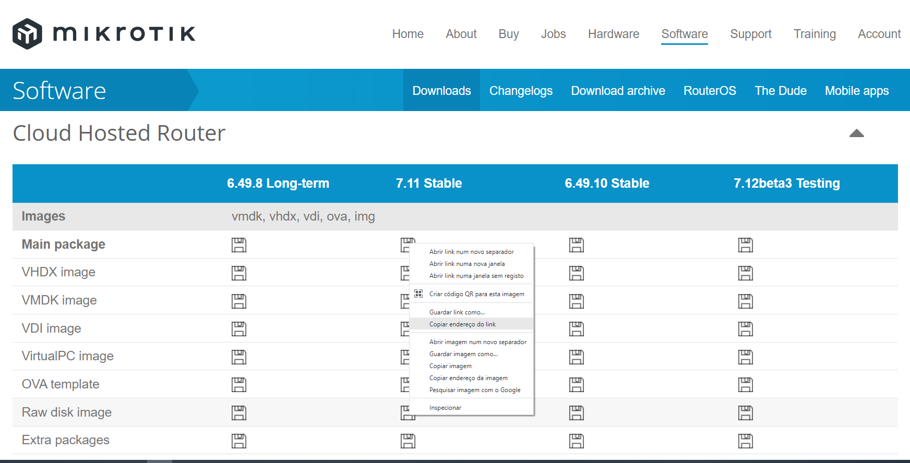Download 6.49.10 Stable Extra packages
This screenshot has width=910, height=463.
tap(577, 441)
